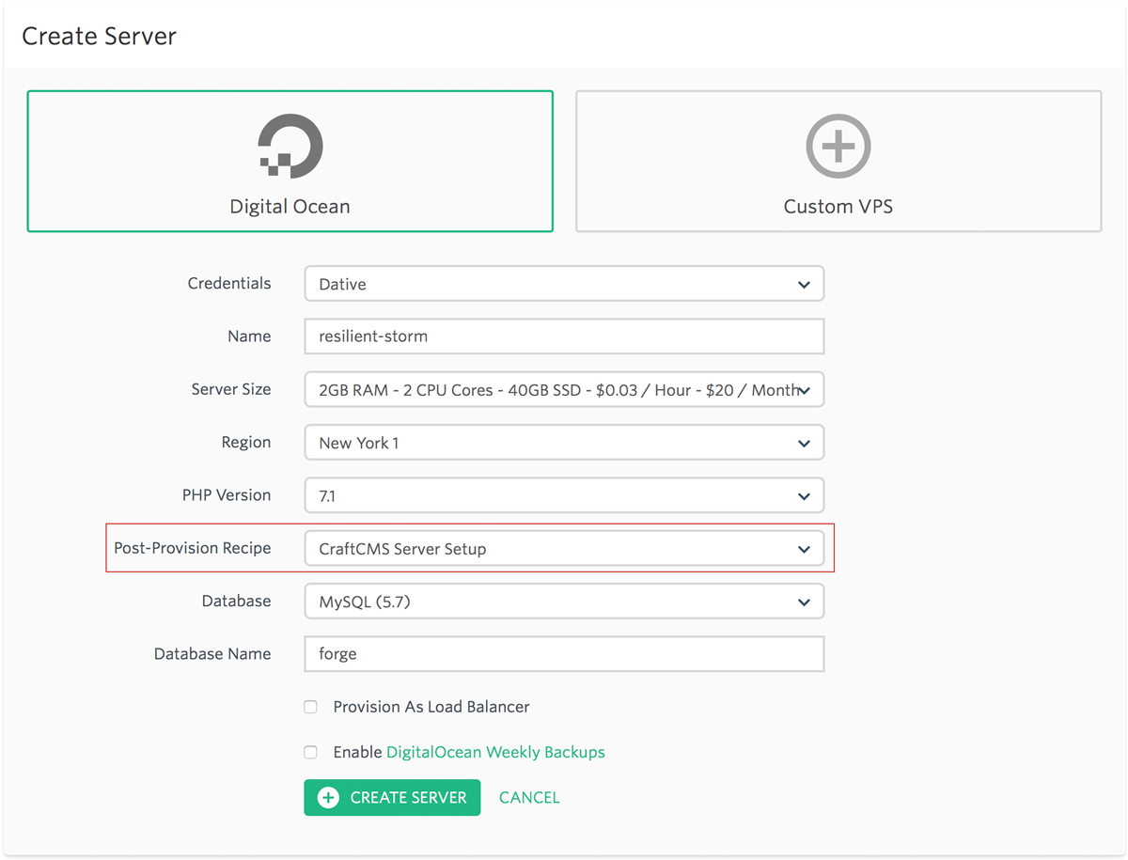Click the Credentials label
Viewport: 1128px width, 860px height.
point(229,283)
